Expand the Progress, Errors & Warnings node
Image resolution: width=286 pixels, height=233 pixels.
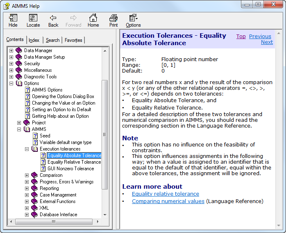coord(27,182)
